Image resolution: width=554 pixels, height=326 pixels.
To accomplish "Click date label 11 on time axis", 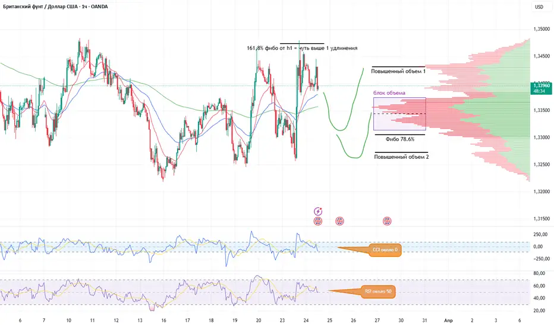I will pos(92,320).
